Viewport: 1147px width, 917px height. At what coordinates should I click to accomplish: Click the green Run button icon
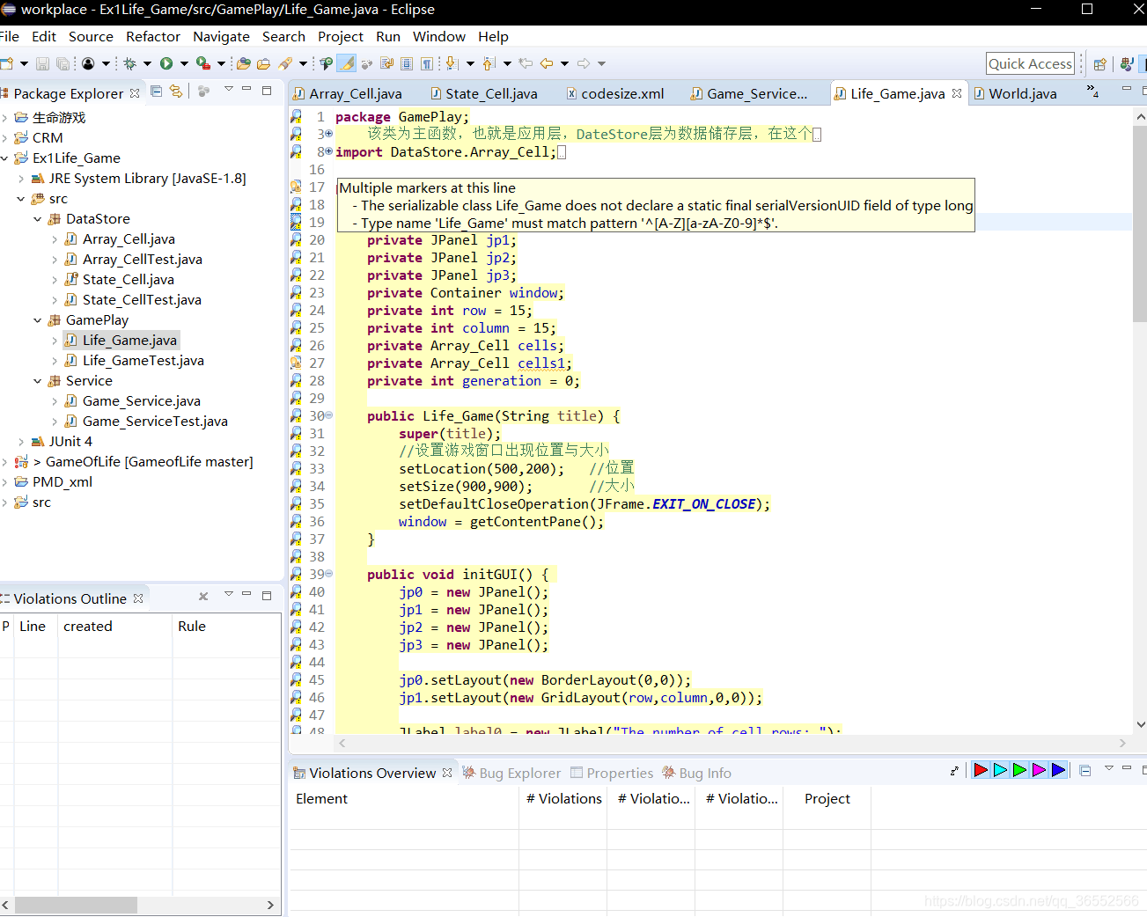click(166, 63)
